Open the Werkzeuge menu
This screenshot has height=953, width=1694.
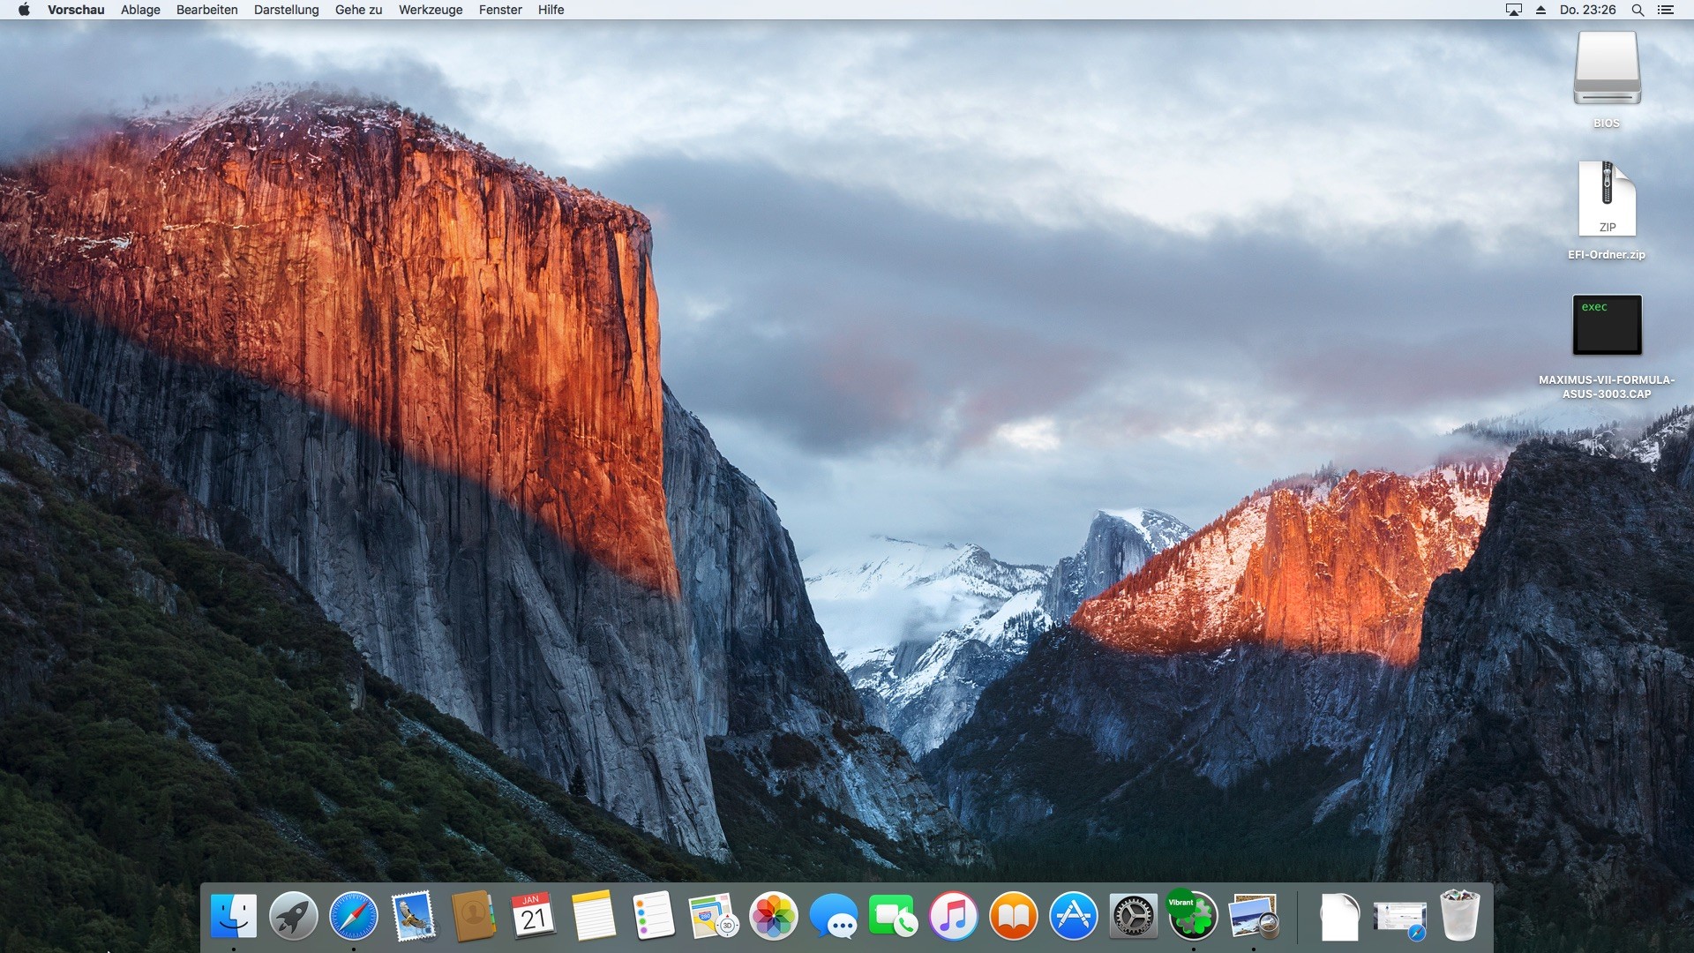(x=431, y=10)
